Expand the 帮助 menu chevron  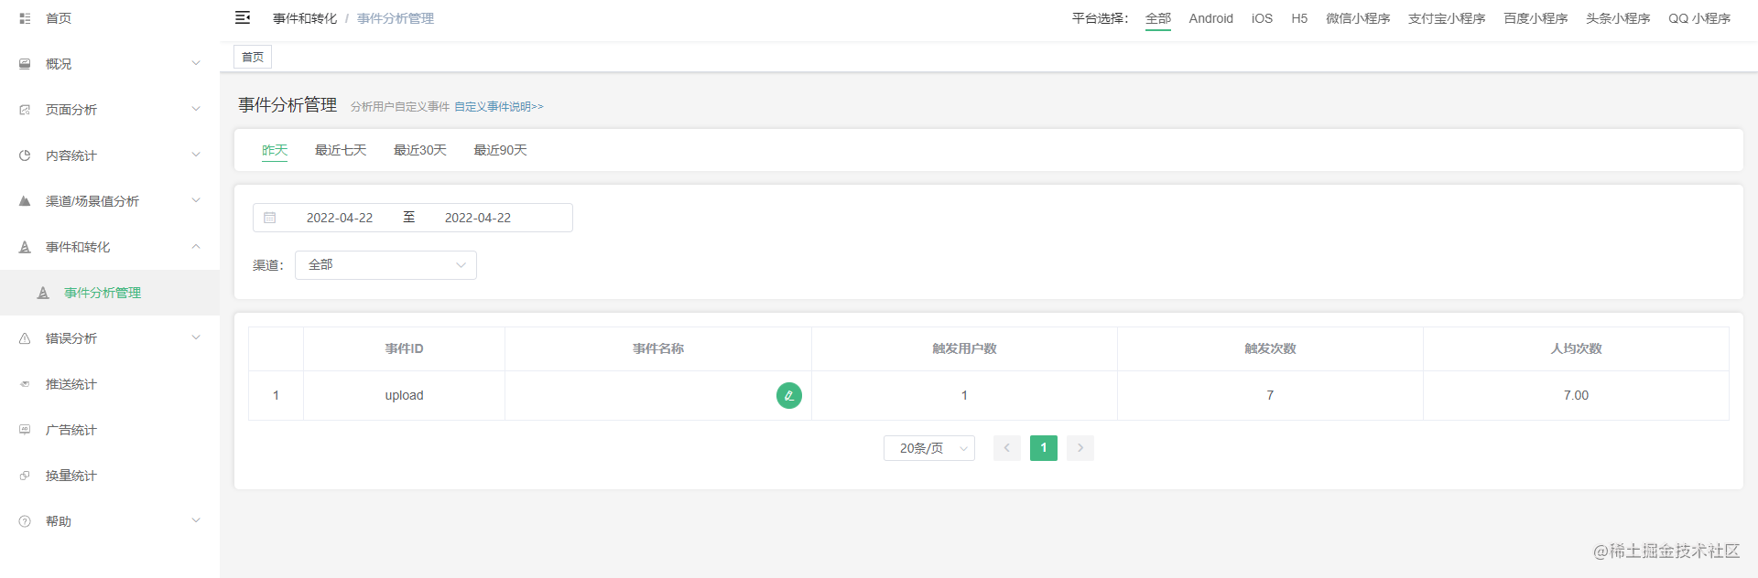click(x=196, y=520)
